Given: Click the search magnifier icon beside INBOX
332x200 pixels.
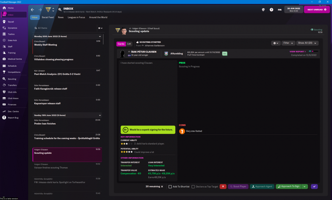Looking at the screenshot, I should point(60,10).
